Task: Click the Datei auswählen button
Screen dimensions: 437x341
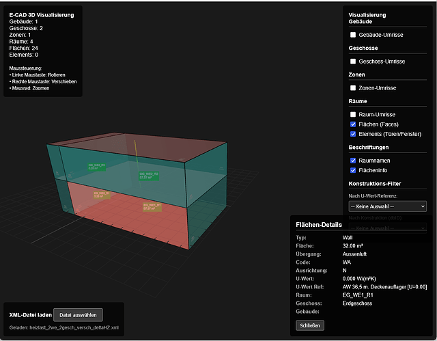Action: click(x=79, y=314)
